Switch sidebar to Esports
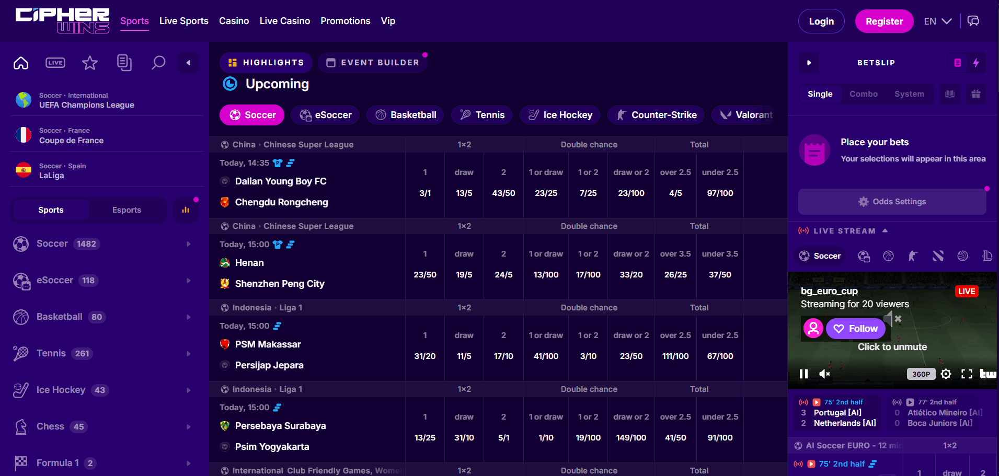Viewport: 999px width, 476px height. coord(127,210)
